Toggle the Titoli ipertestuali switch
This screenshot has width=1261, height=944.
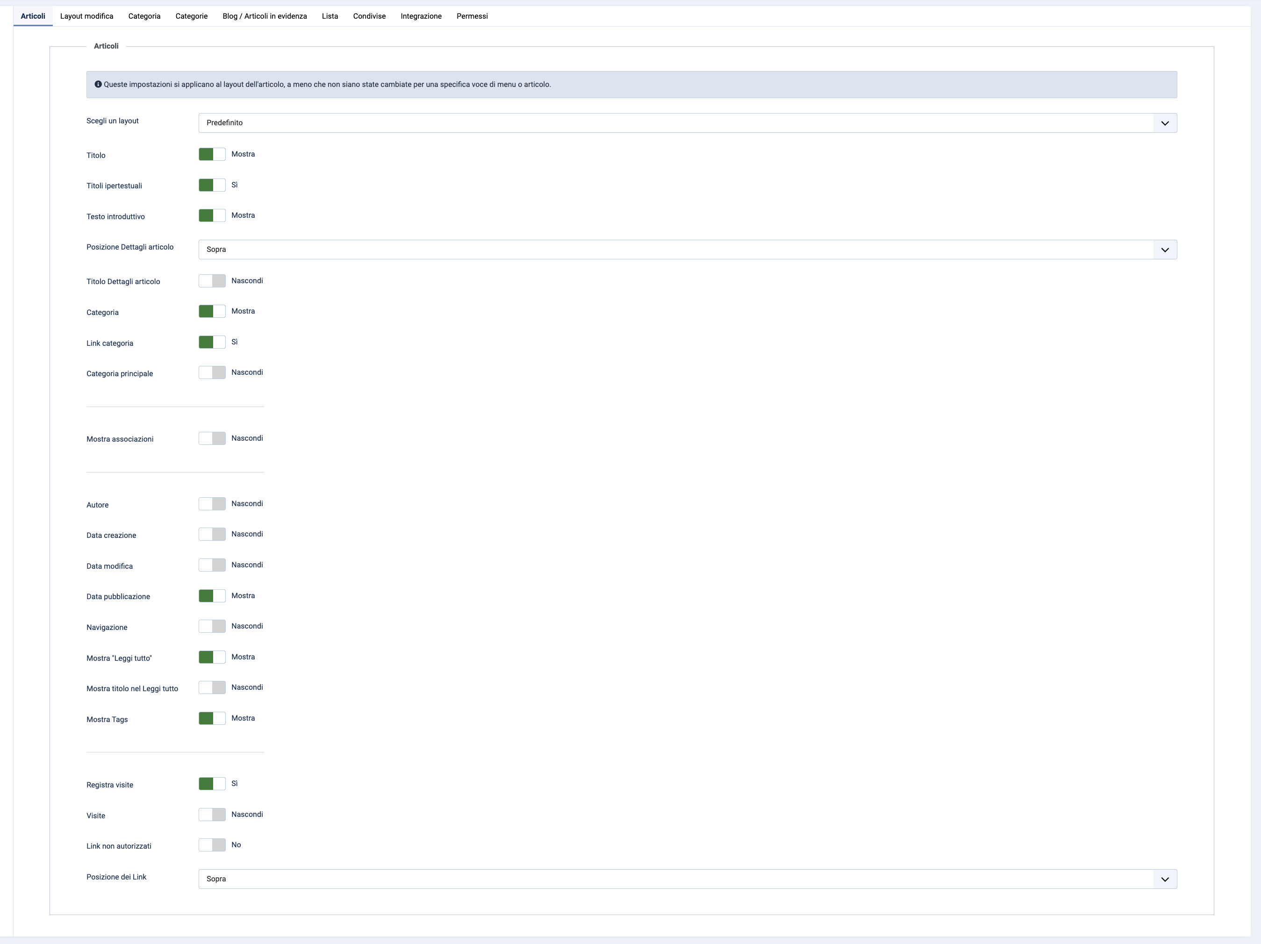click(212, 185)
